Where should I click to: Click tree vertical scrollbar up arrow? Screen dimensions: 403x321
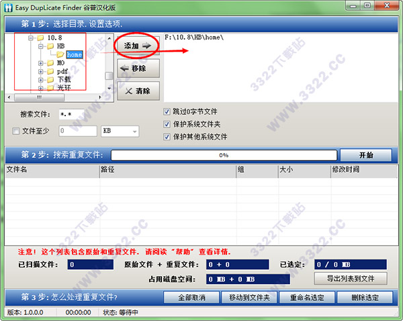(x=109, y=38)
